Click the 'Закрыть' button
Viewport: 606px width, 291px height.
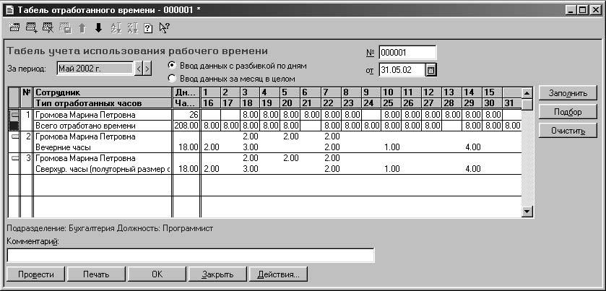(217, 274)
